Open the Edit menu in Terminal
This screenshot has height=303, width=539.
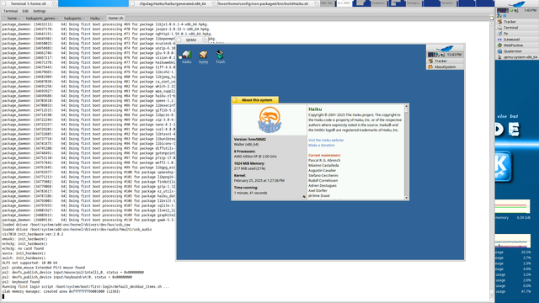(x=25, y=11)
